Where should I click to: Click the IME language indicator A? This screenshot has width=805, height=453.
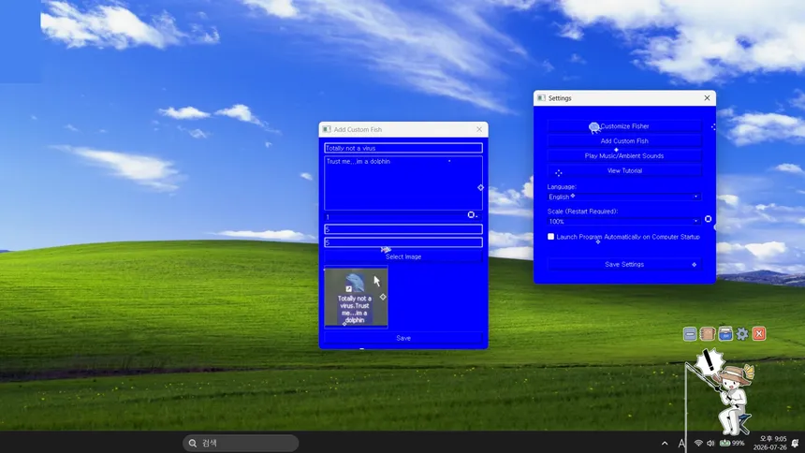coord(681,443)
